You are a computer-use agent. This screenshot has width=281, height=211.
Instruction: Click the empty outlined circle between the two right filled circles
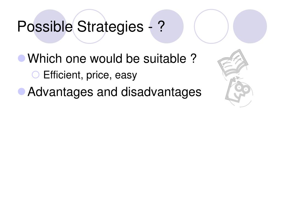[211, 26]
